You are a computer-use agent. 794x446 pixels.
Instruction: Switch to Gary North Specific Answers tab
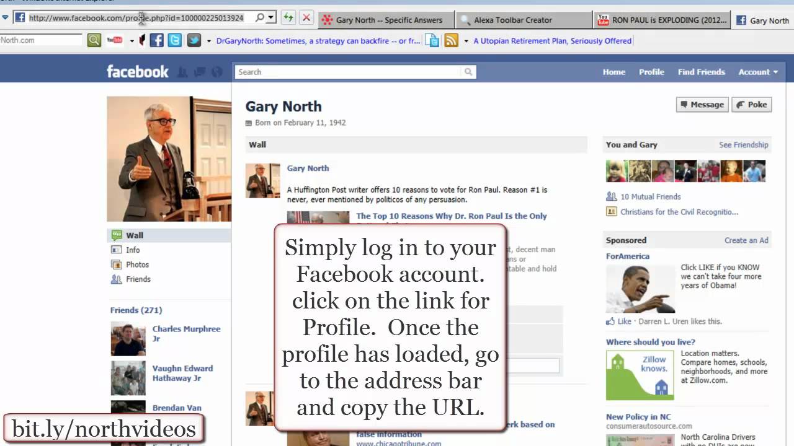386,20
